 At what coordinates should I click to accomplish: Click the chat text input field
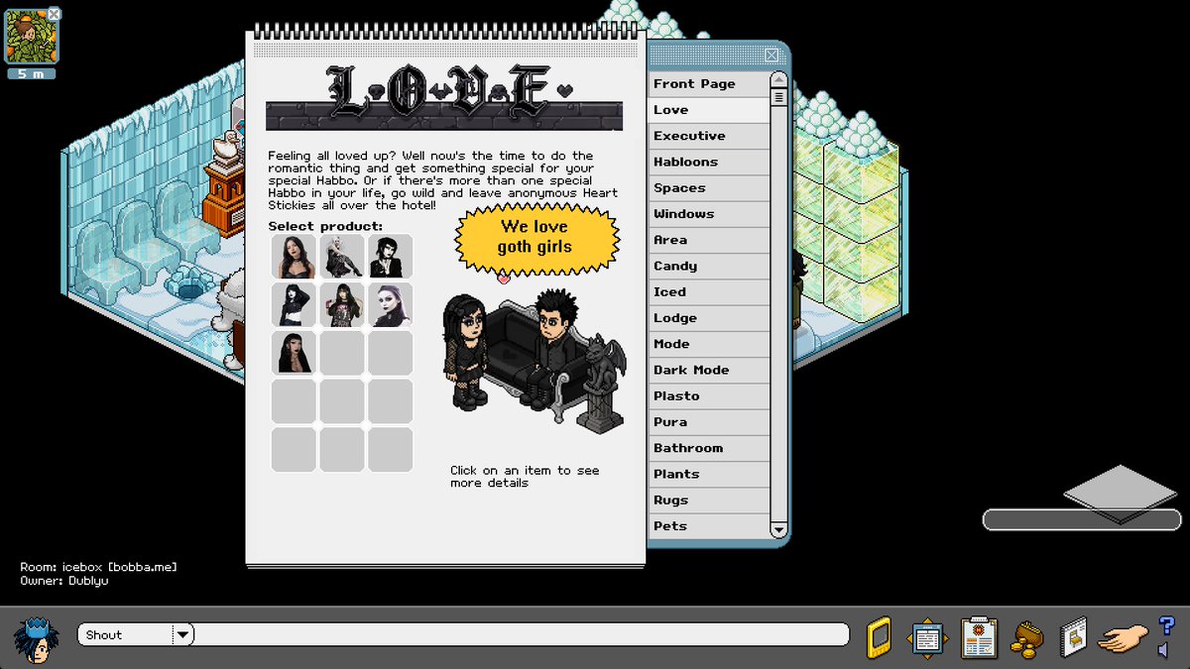[x=522, y=635]
